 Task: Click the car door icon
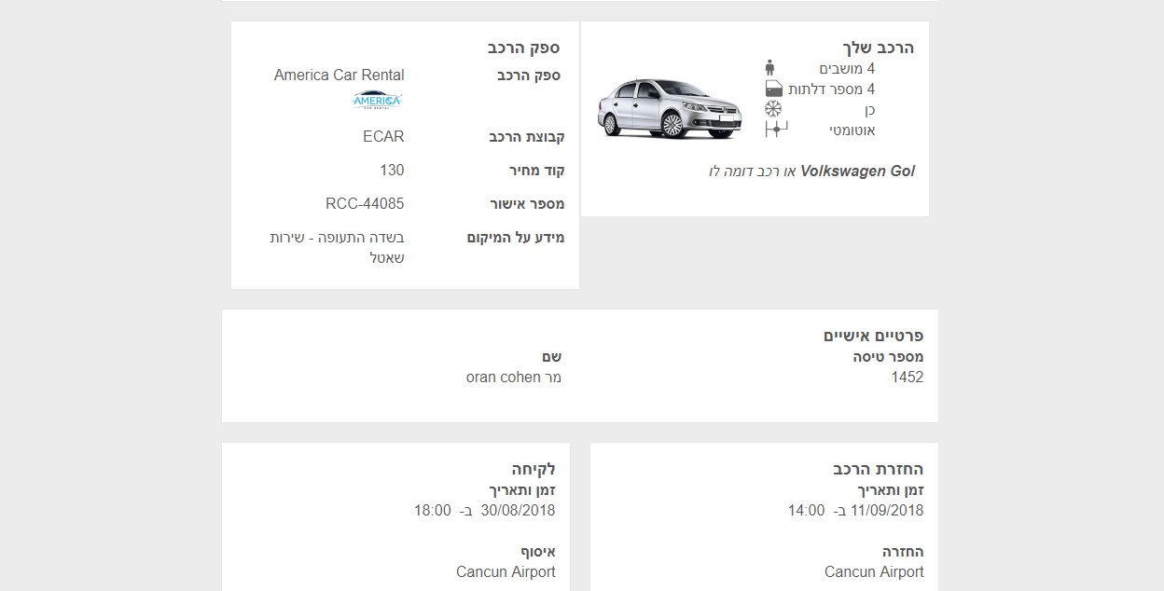[773, 89]
